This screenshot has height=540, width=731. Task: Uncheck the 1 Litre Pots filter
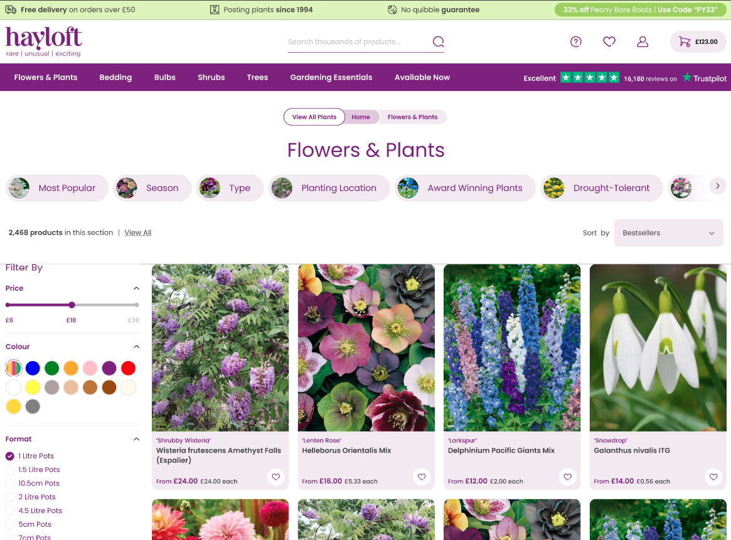pyautogui.click(x=10, y=456)
